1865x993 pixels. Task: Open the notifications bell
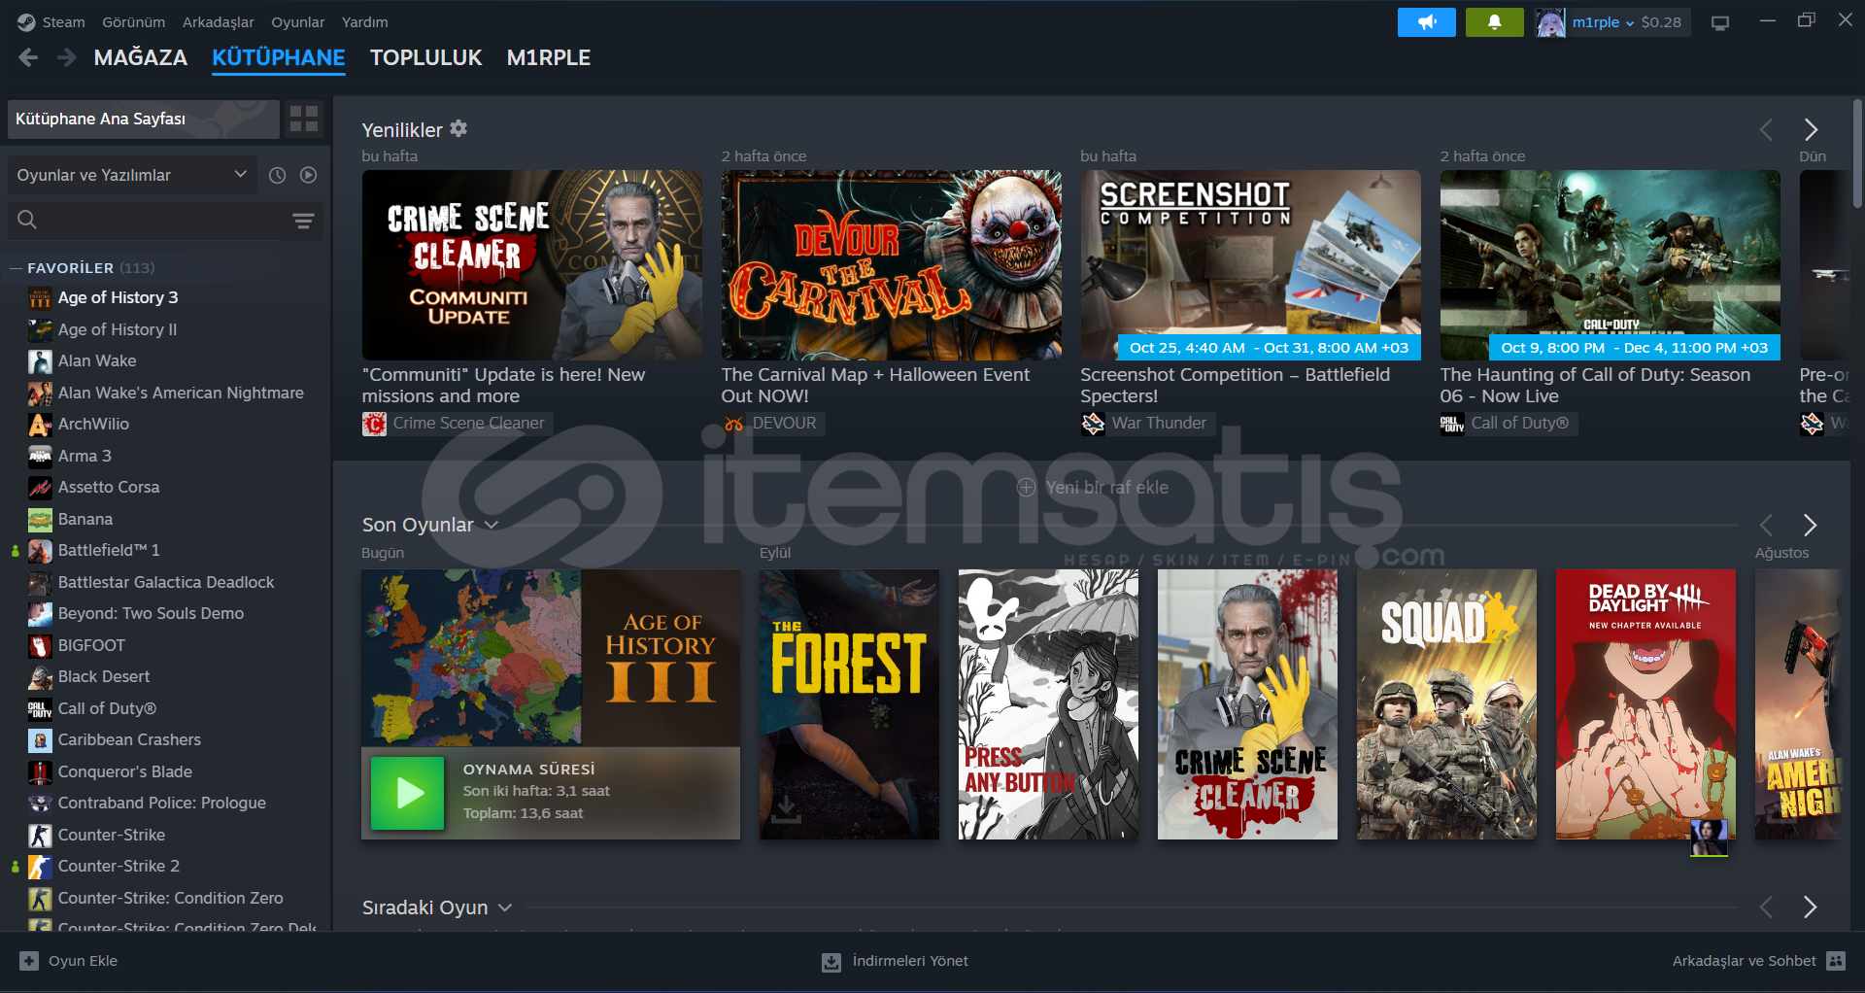click(x=1494, y=22)
